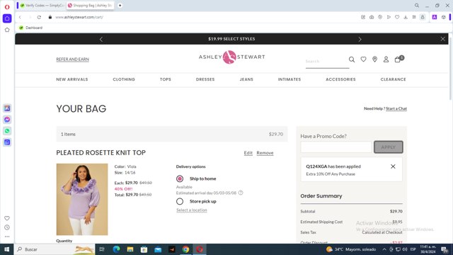Open sidebar three-dots more options
Screen dimensions: 453x255
pos(7,237)
